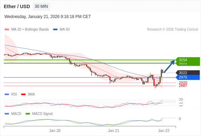Click the date and time text, Wednesday, January 21
Viewport: 201px width, 136px height.
tap(48, 17)
